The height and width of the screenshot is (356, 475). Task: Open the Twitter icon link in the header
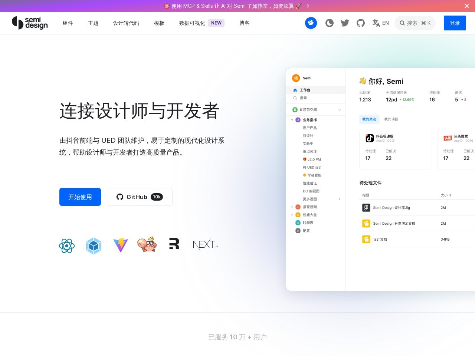click(345, 23)
